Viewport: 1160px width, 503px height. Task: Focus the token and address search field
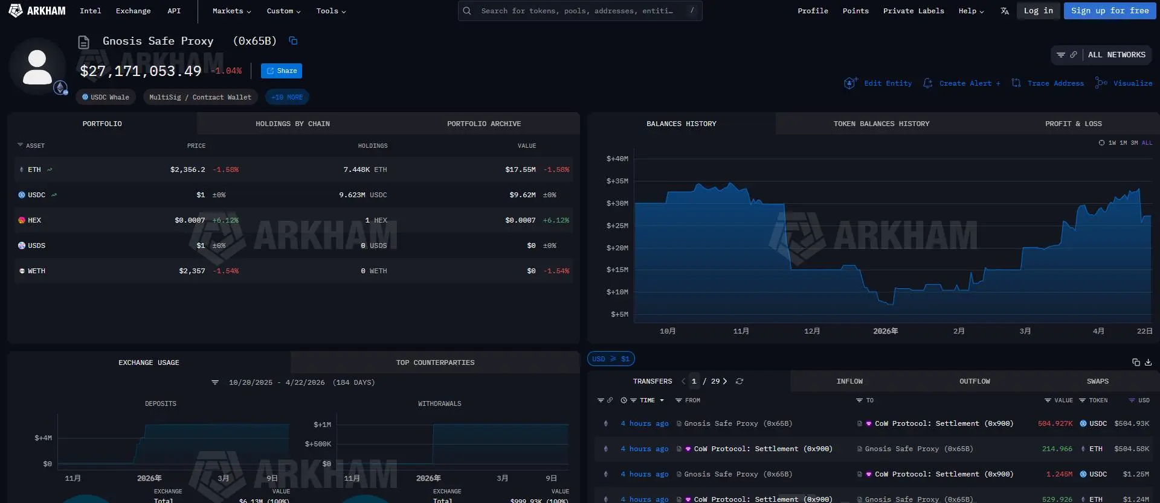click(x=577, y=11)
